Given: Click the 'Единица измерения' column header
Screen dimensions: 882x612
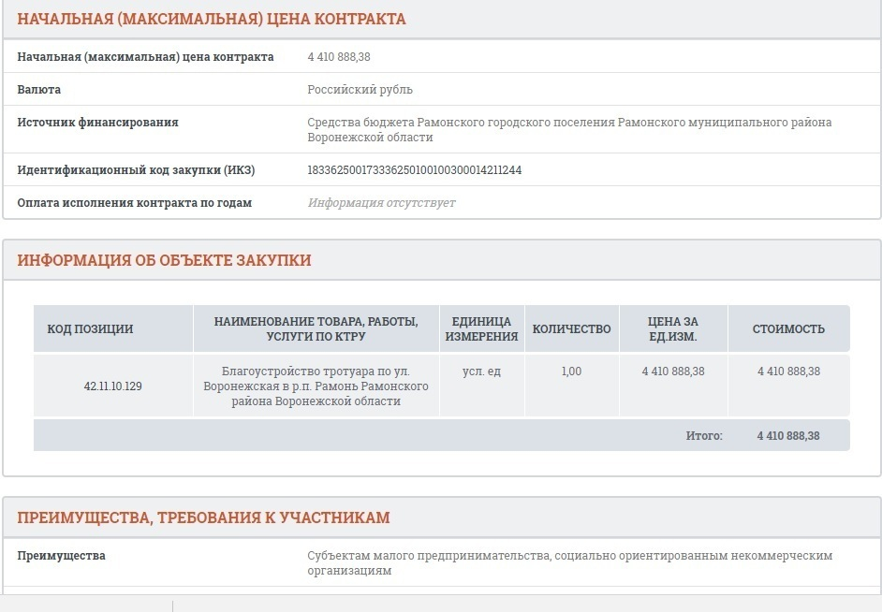Looking at the screenshot, I should click(481, 329).
